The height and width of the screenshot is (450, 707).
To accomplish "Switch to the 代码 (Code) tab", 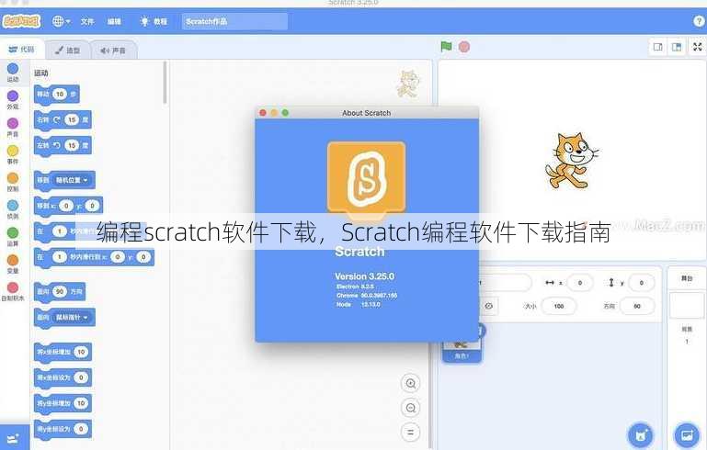I will (22, 50).
